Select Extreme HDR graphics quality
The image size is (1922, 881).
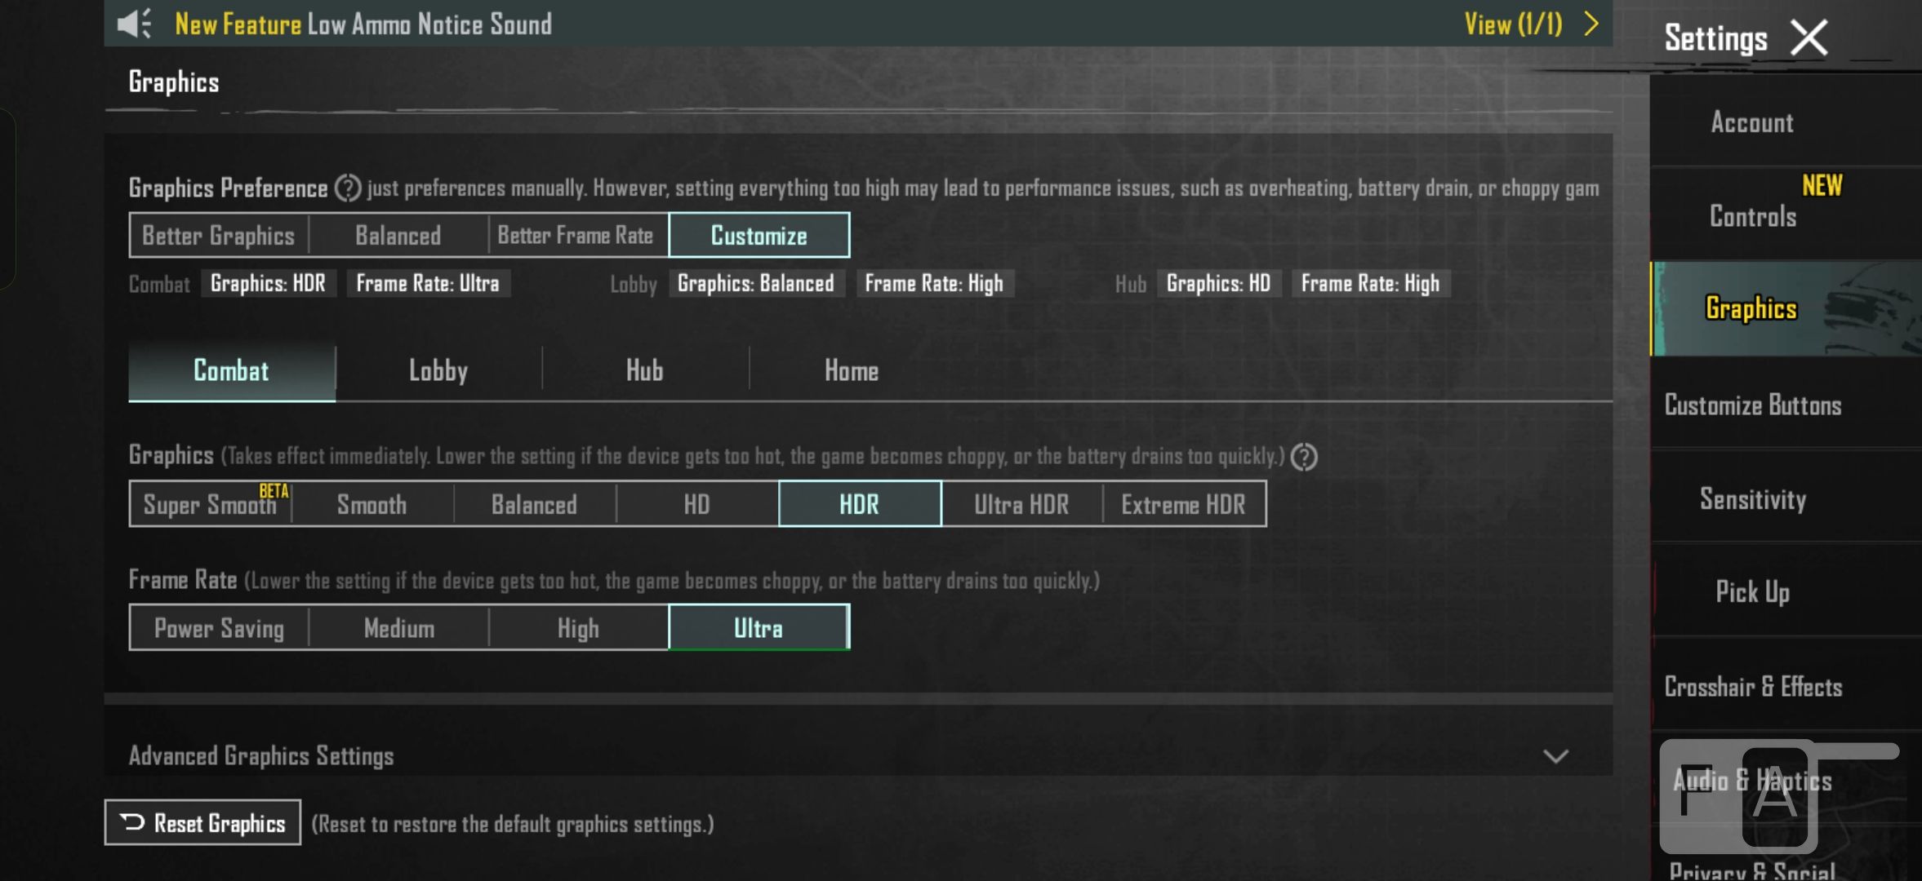pyautogui.click(x=1183, y=504)
